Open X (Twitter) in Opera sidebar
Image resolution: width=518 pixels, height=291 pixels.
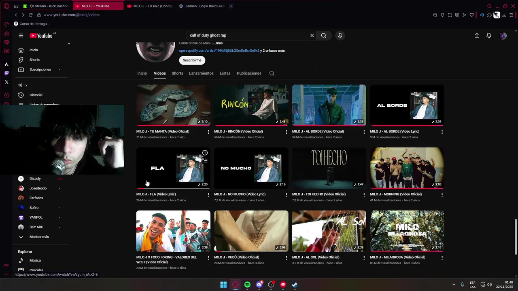[x=6, y=82]
